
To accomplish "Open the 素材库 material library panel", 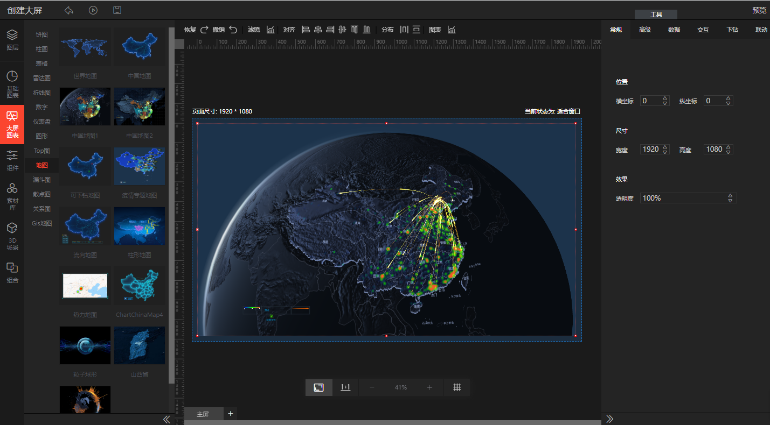I will [12, 196].
